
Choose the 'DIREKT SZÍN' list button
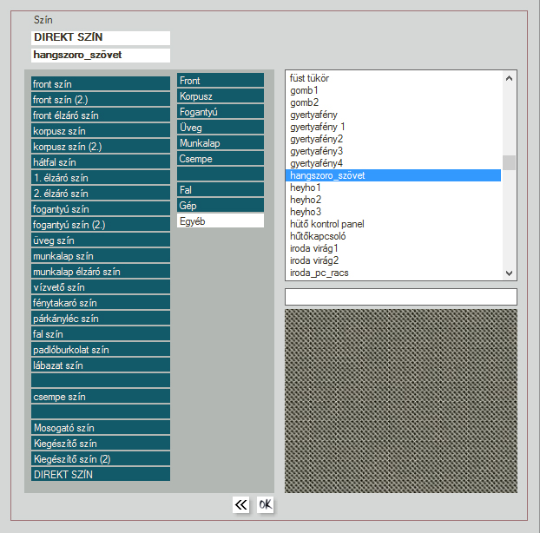pos(101,475)
